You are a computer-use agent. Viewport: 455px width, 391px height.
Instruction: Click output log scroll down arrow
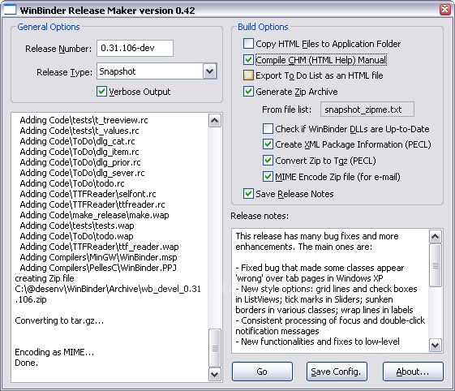click(214, 375)
